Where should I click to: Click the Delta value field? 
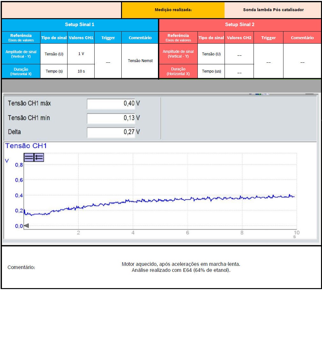(113, 132)
